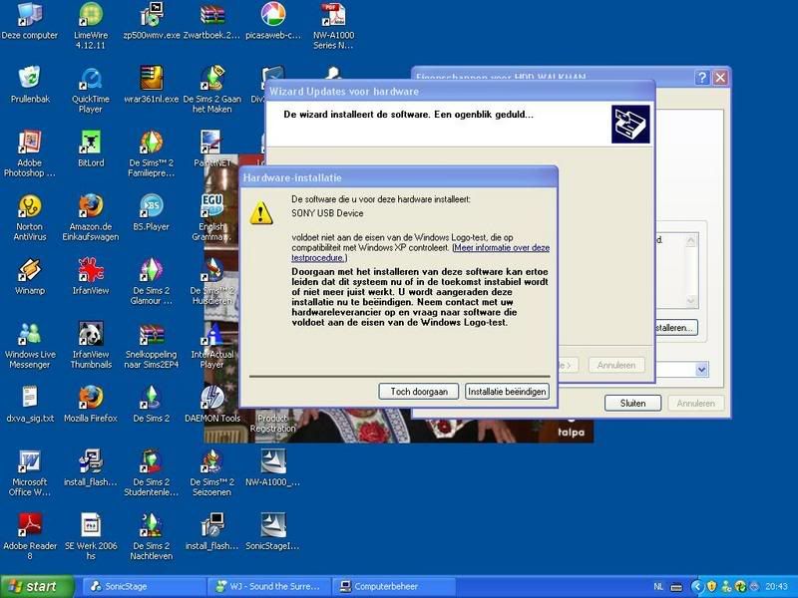Screen dimensions: 798x598
Task: Click the NL language indicator in the taskbar
Action: pyautogui.click(x=658, y=587)
